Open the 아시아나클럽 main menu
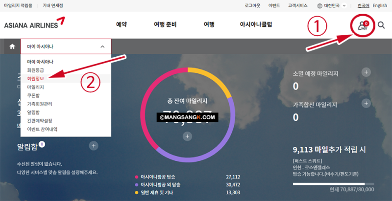Image resolution: width=392 pixels, height=201 pixels. (x=256, y=24)
